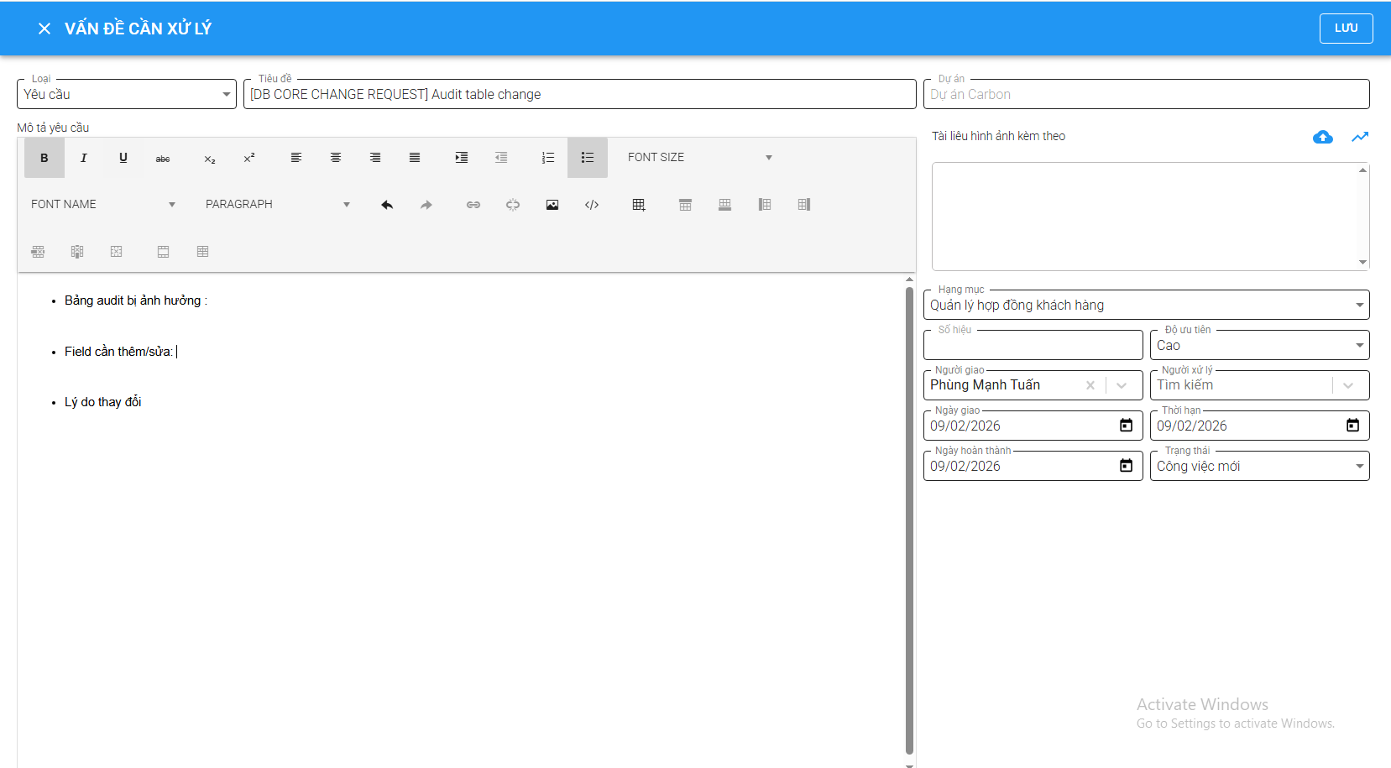
Task: Open the Font Size dropdown
Action: (699, 158)
